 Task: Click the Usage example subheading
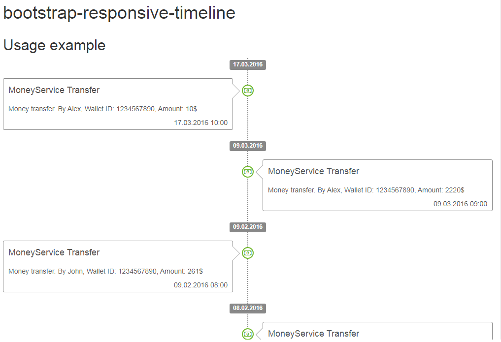point(54,45)
